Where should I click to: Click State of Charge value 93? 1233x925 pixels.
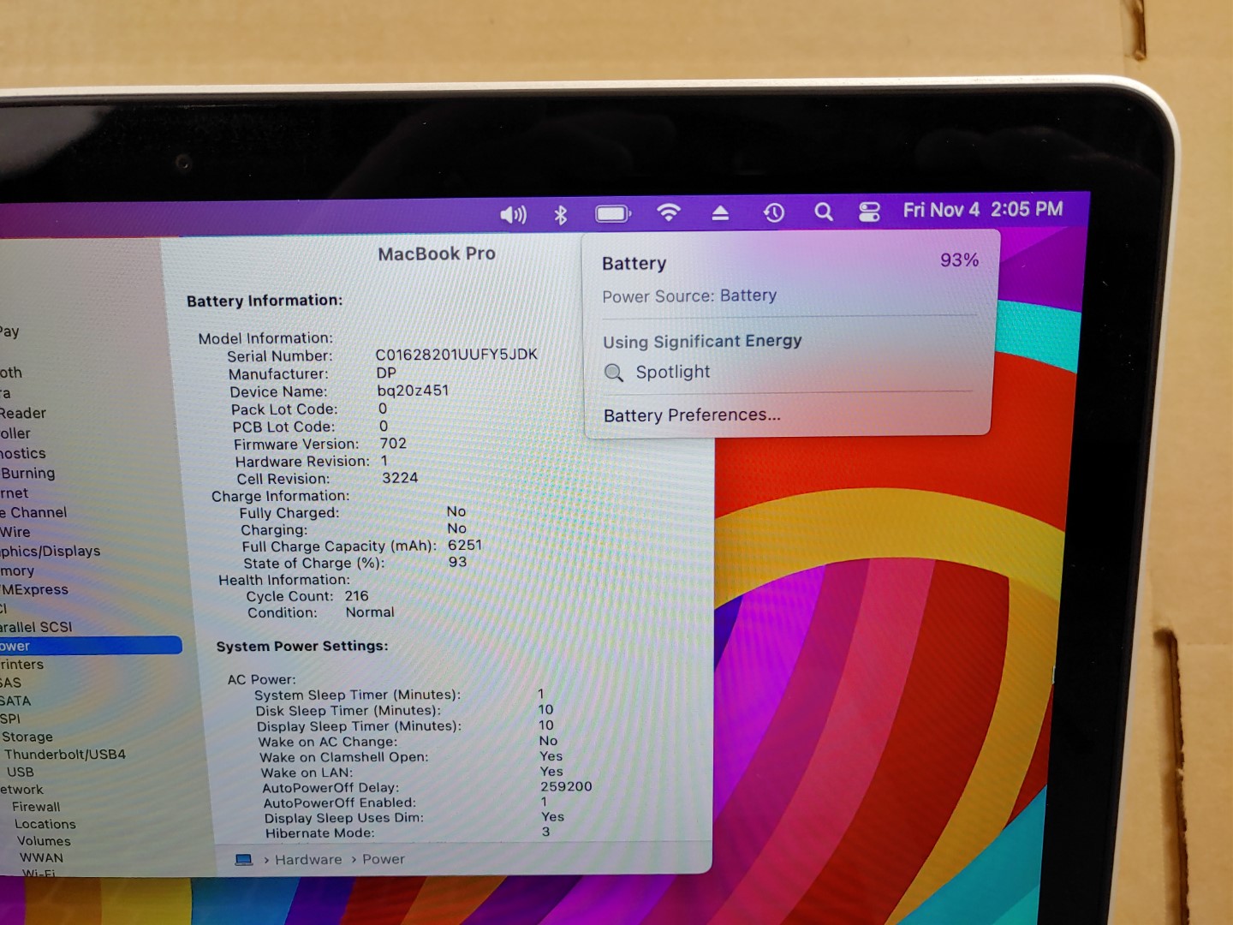click(457, 562)
